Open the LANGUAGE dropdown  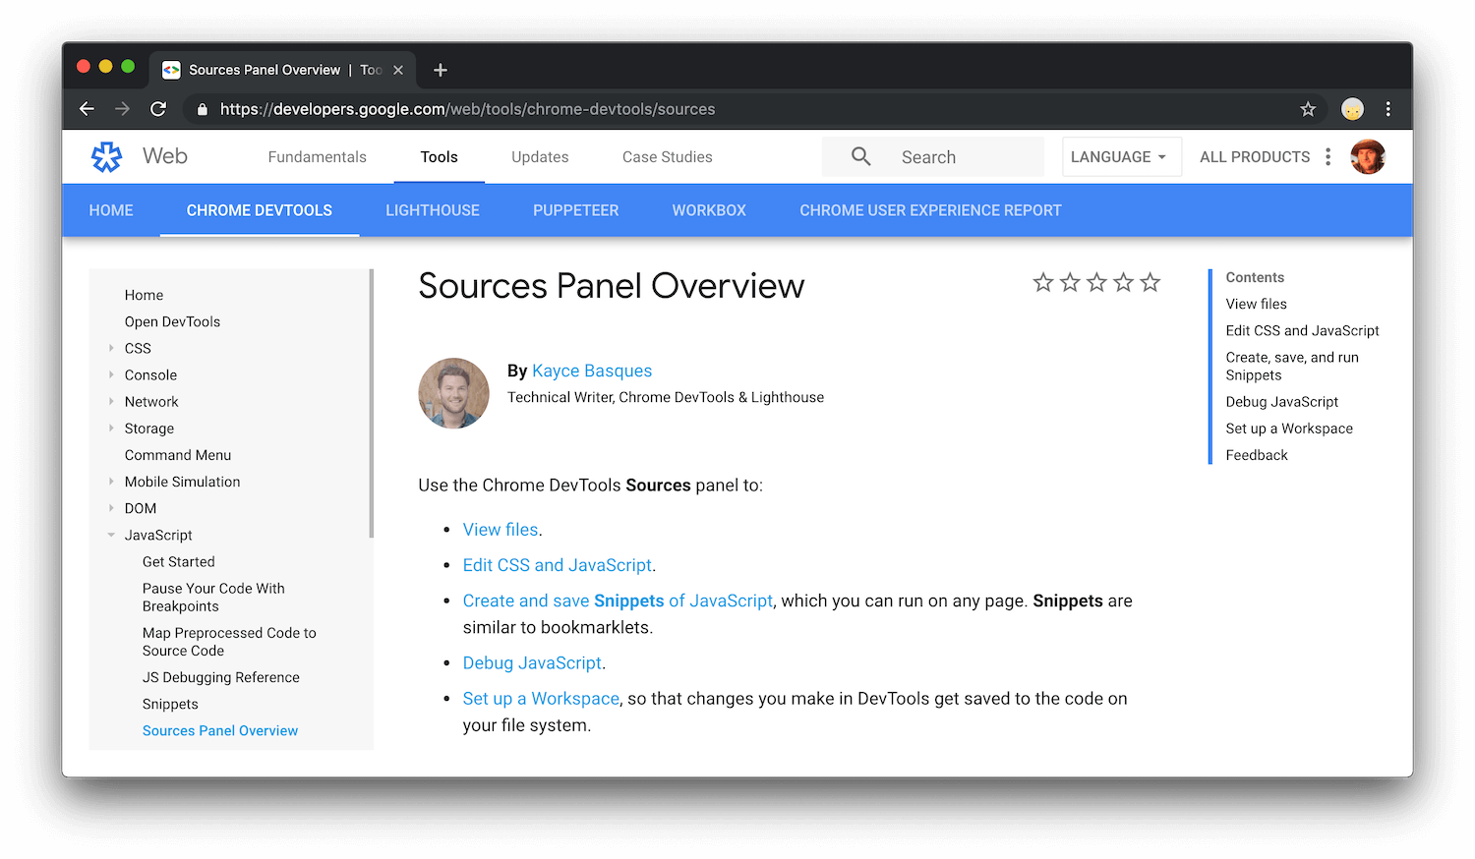point(1120,156)
